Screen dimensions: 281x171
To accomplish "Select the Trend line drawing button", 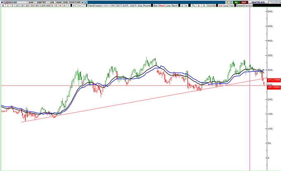I will click(x=90, y=5).
